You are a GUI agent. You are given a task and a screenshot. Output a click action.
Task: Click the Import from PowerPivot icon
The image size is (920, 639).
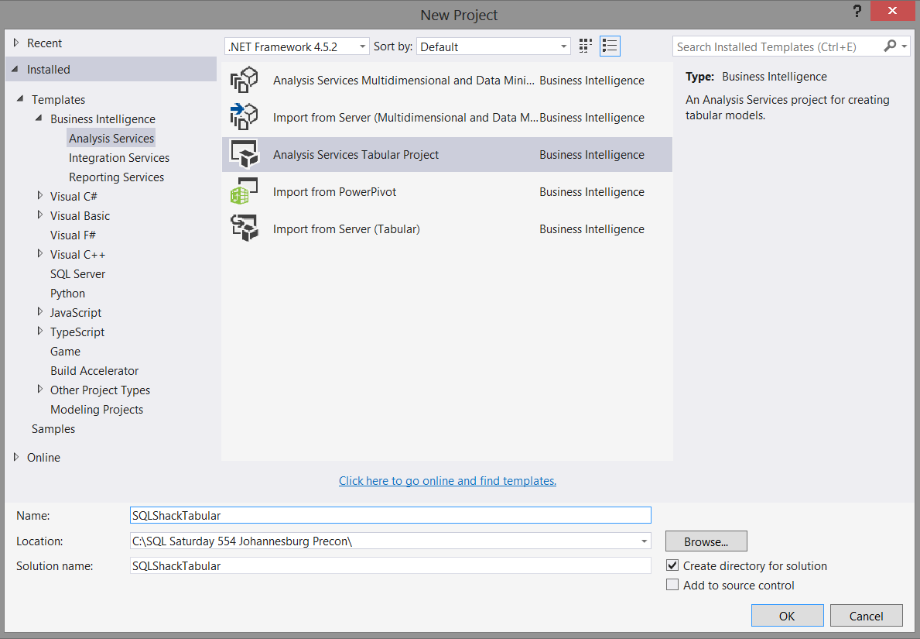pyautogui.click(x=245, y=192)
